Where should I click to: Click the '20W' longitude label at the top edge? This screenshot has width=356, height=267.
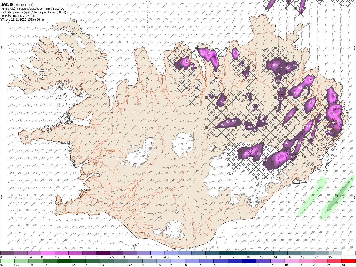tap(148, 1)
